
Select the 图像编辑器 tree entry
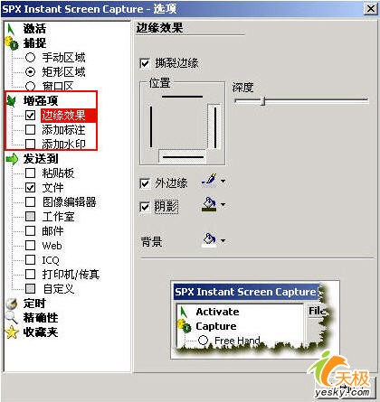tap(69, 202)
